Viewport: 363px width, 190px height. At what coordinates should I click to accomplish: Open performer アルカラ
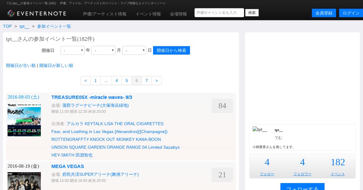[x=75, y=124]
